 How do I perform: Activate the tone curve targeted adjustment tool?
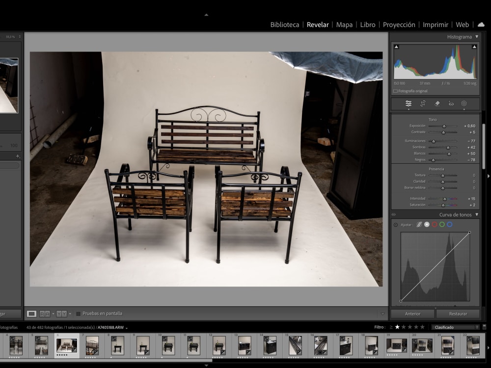pos(396,225)
